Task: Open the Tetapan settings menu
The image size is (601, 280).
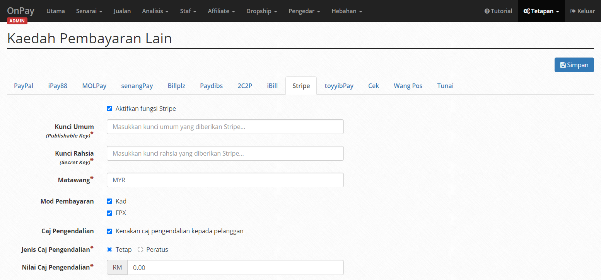Action: coord(541,11)
